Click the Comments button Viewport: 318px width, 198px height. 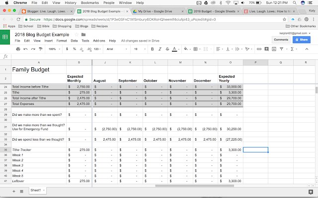click(x=281, y=40)
